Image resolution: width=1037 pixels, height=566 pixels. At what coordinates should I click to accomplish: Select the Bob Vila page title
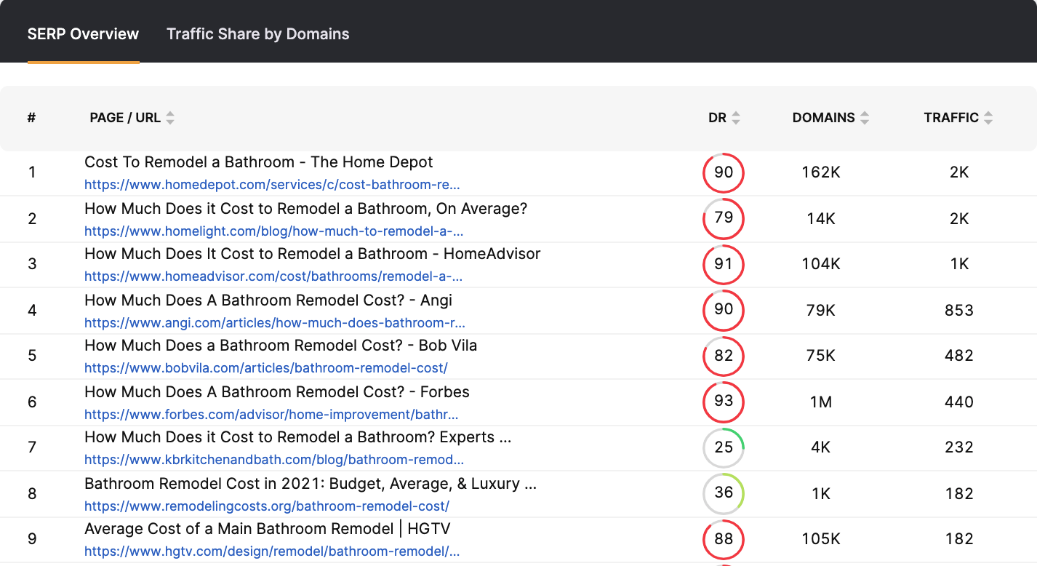point(281,345)
